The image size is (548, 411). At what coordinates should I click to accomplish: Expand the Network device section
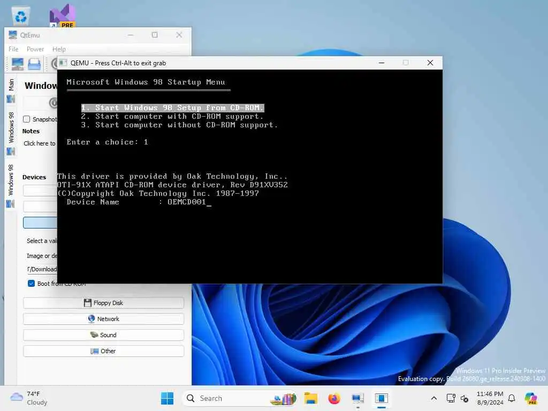[103, 319]
